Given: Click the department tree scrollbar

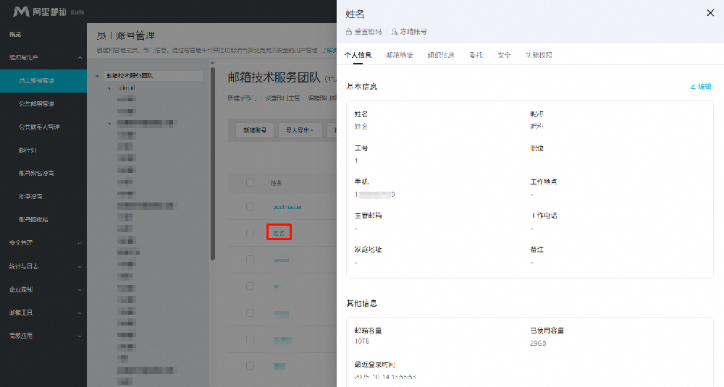Looking at the screenshot, I should point(213,164).
